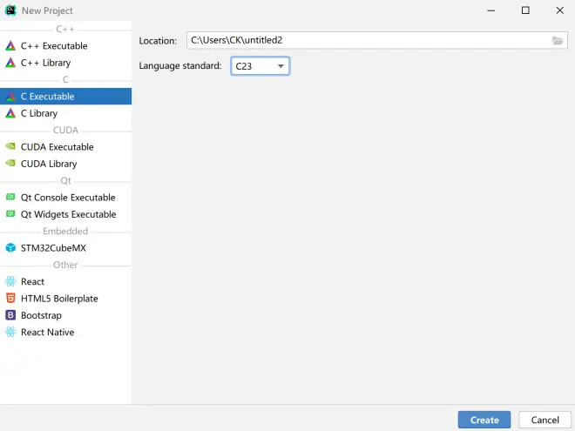This screenshot has height=431, width=575.
Task: Click the HTML5 Boilerplate shield icon
Action: pos(10,299)
